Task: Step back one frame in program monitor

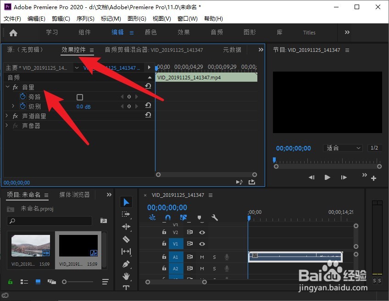Action: (311, 178)
